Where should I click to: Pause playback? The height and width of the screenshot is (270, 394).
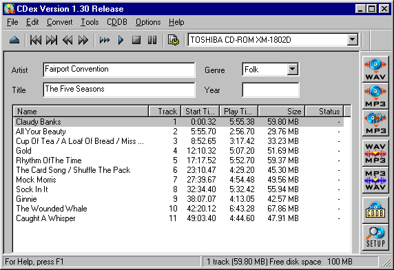click(x=152, y=40)
